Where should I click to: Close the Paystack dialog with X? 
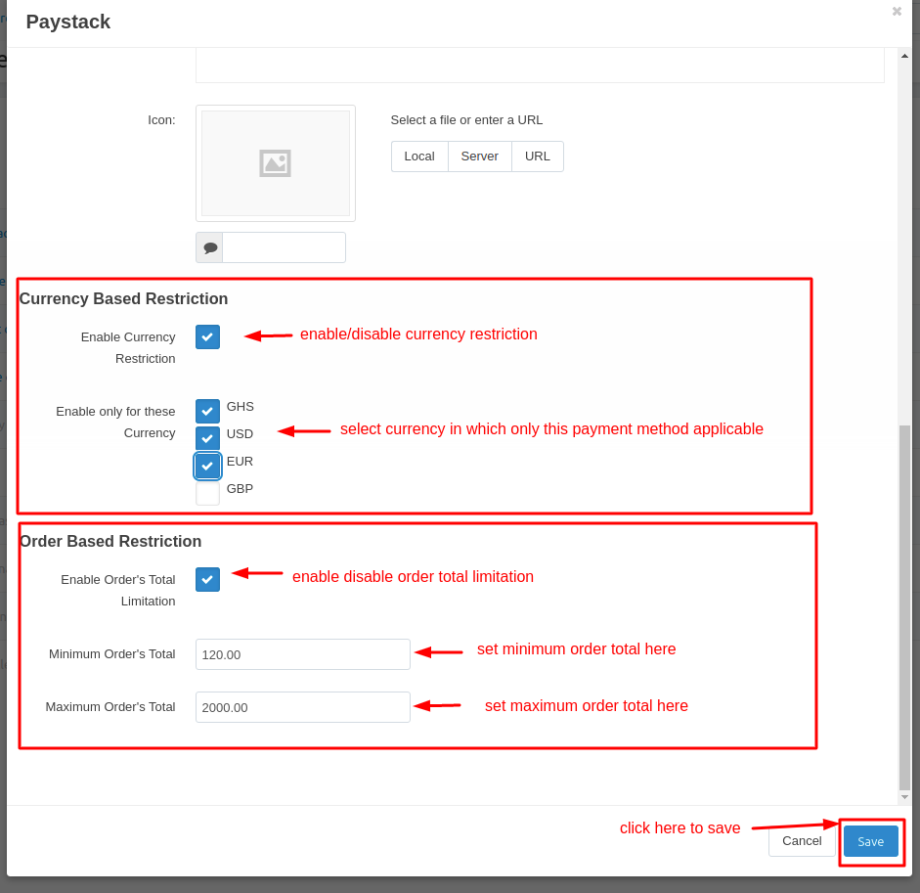pyautogui.click(x=897, y=12)
